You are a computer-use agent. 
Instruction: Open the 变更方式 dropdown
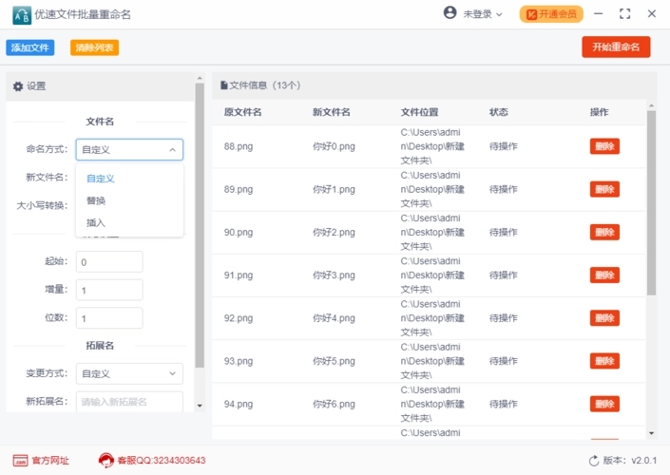(129, 373)
